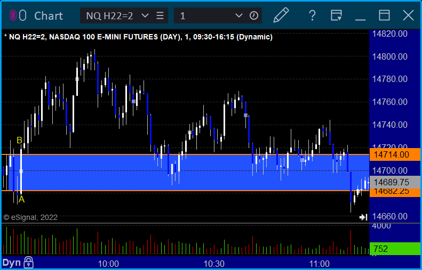Expand the interval dropdown chevron
This screenshot has height=270, width=422.
[x=238, y=15]
